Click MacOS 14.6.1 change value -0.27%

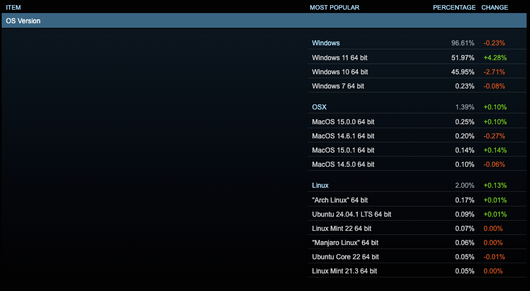pyautogui.click(x=494, y=136)
